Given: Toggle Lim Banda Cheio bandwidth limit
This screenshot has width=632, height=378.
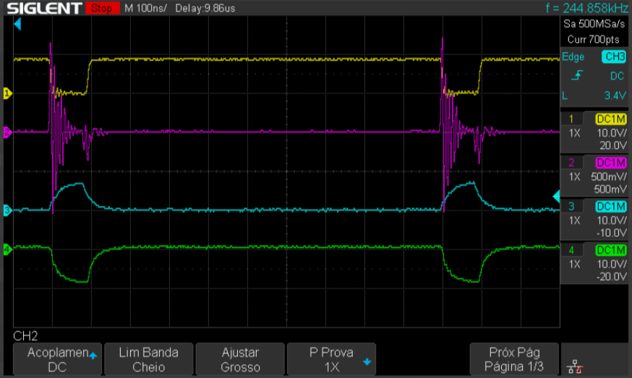Looking at the screenshot, I should (149, 359).
